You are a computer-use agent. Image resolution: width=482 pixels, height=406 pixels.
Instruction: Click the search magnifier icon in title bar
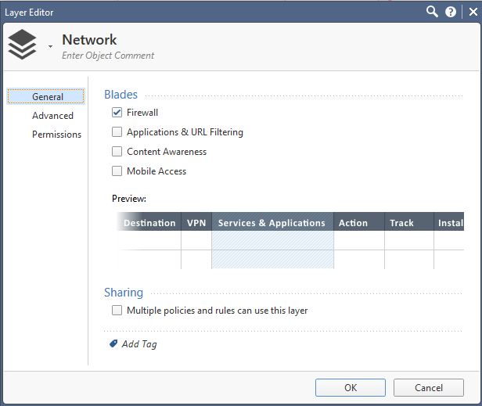tap(432, 12)
